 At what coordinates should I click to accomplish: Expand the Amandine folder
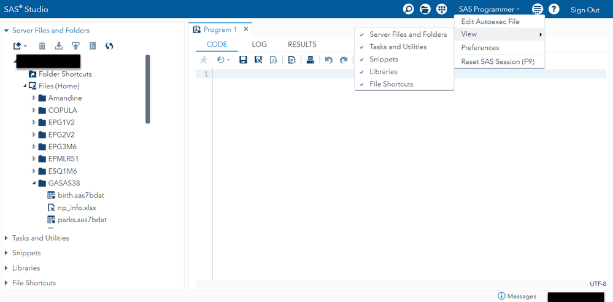click(34, 98)
